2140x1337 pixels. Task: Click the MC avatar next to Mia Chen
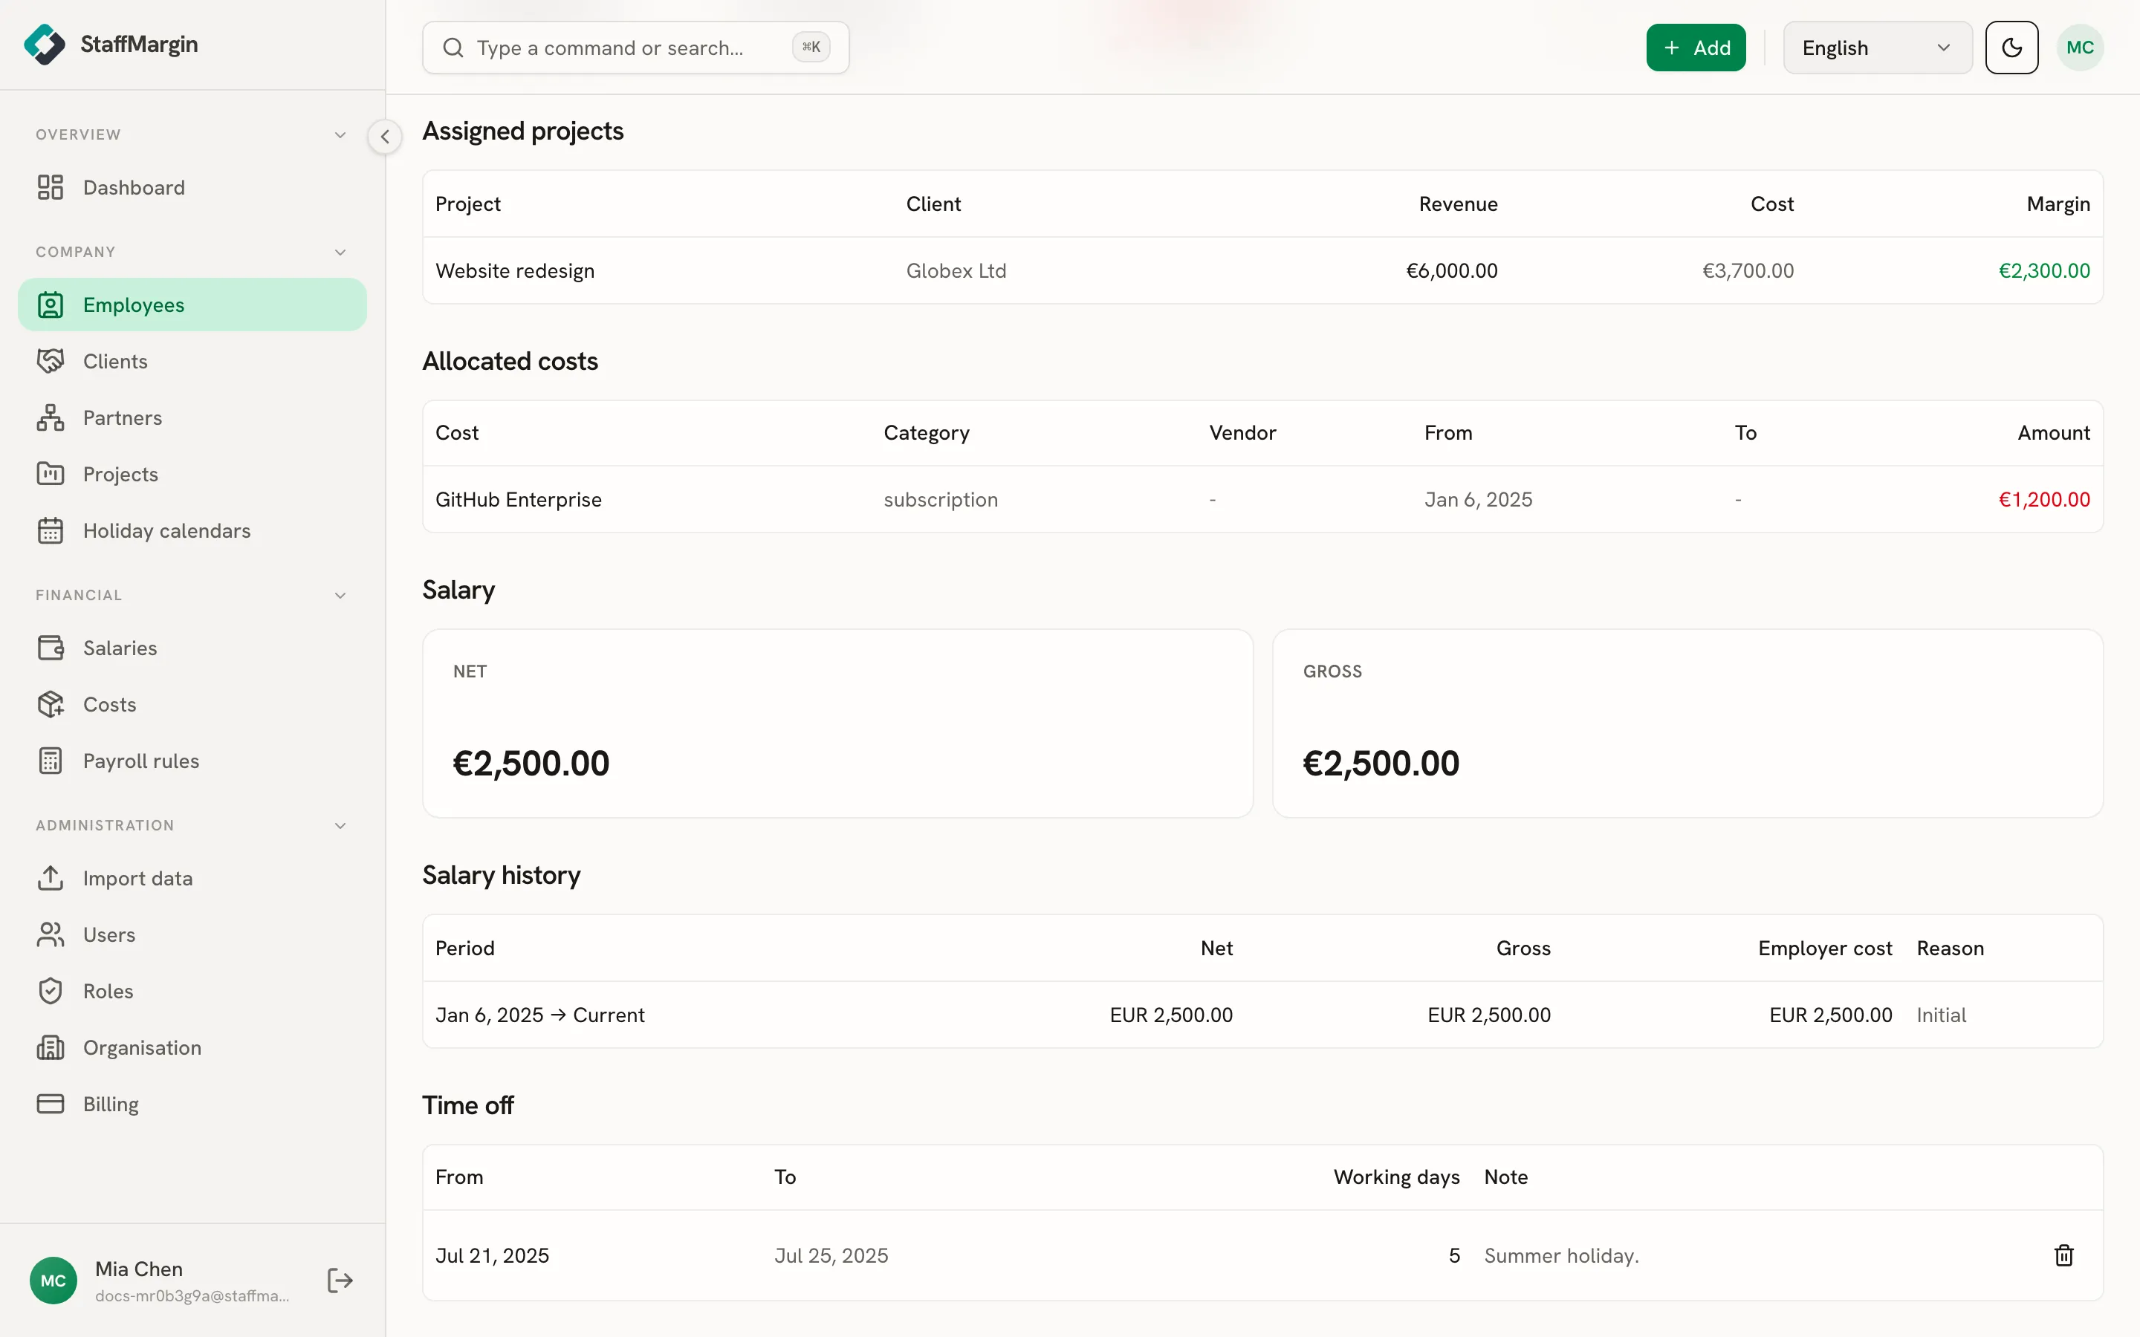(x=53, y=1281)
